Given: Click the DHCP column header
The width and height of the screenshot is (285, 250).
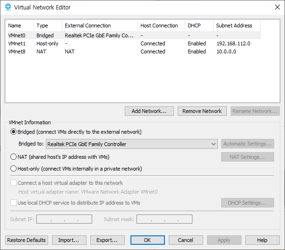Looking at the screenshot, I should click(199, 26).
